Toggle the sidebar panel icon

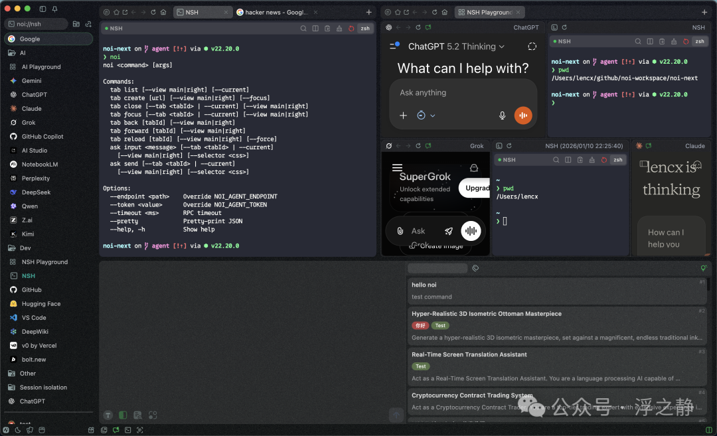click(x=43, y=9)
